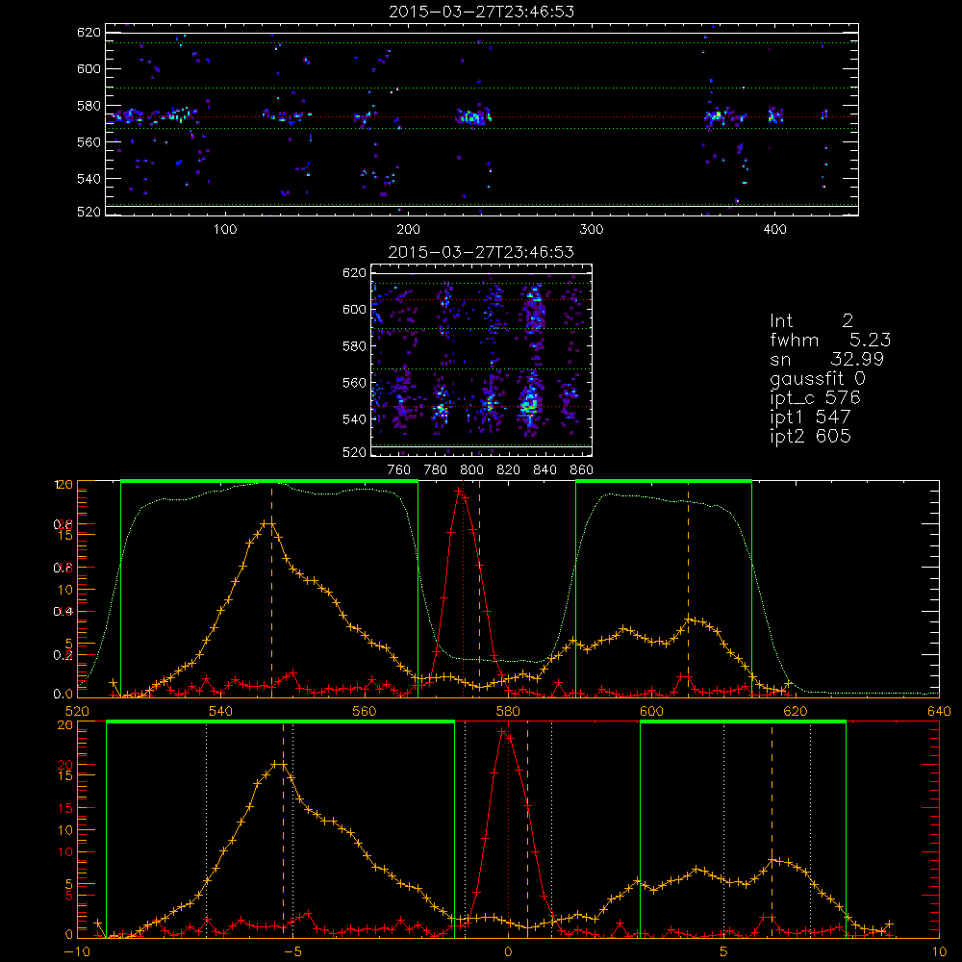Click x-axis label 200 of top image

point(408,230)
